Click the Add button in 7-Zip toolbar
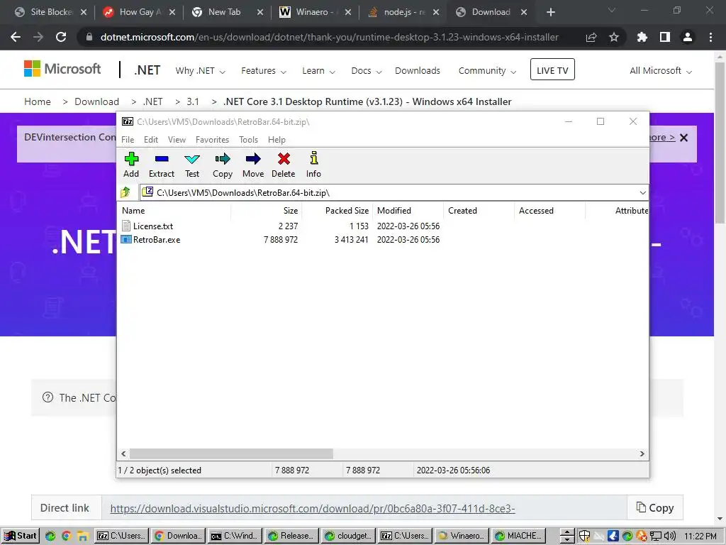Image resolution: width=726 pixels, height=545 pixels. (131, 165)
